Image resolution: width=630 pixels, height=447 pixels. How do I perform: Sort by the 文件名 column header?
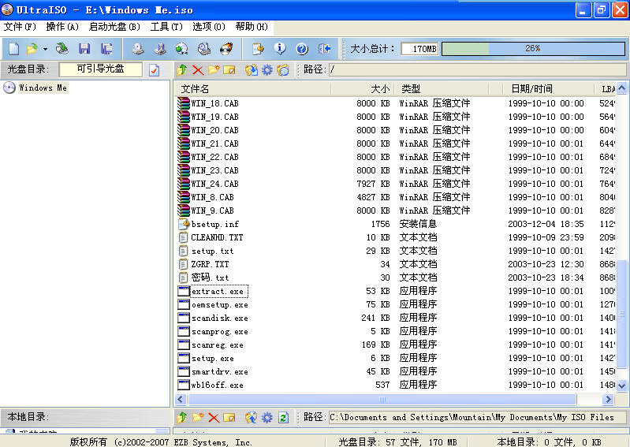(252, 89)
